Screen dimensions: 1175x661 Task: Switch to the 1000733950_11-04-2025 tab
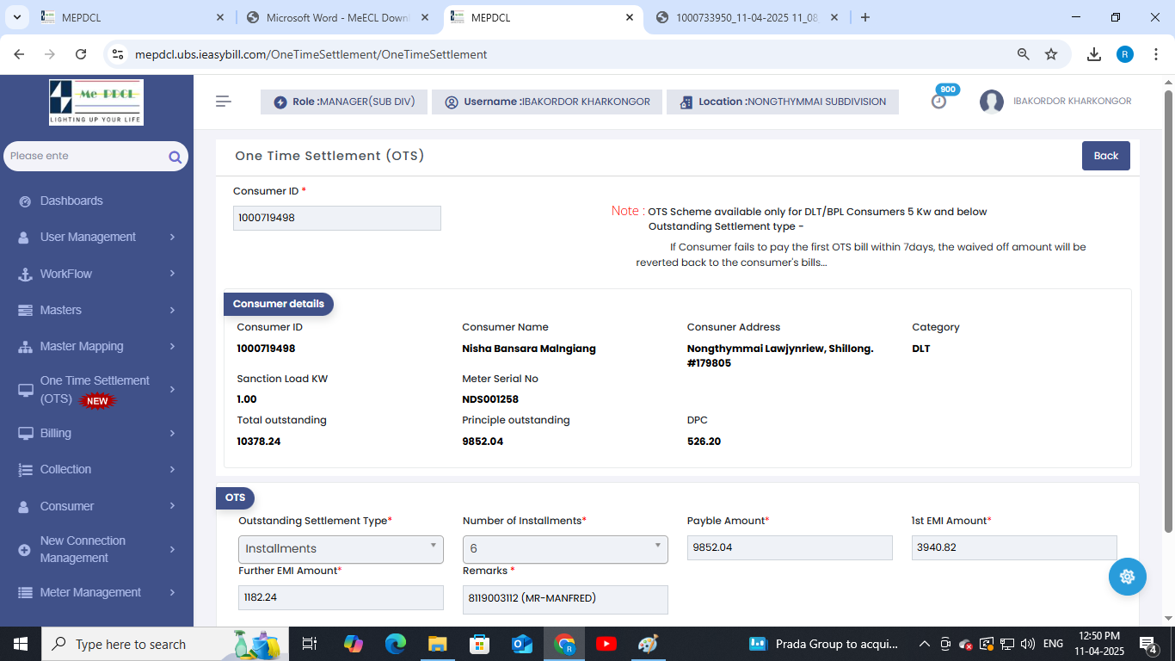point(747,17)
